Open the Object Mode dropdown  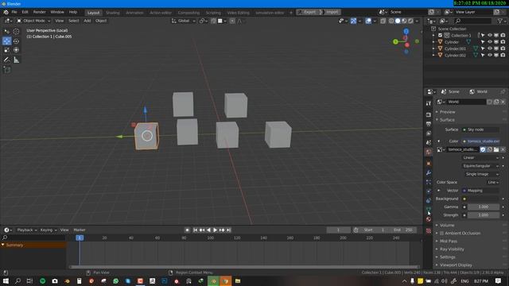(33, 21)
